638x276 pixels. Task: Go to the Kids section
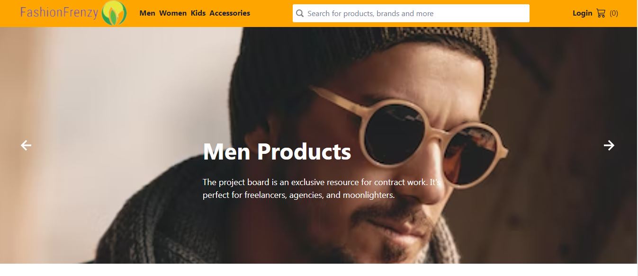pyautogui.click(x=198, y=13)
